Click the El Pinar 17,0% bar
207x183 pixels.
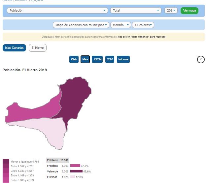coord(73,177)
